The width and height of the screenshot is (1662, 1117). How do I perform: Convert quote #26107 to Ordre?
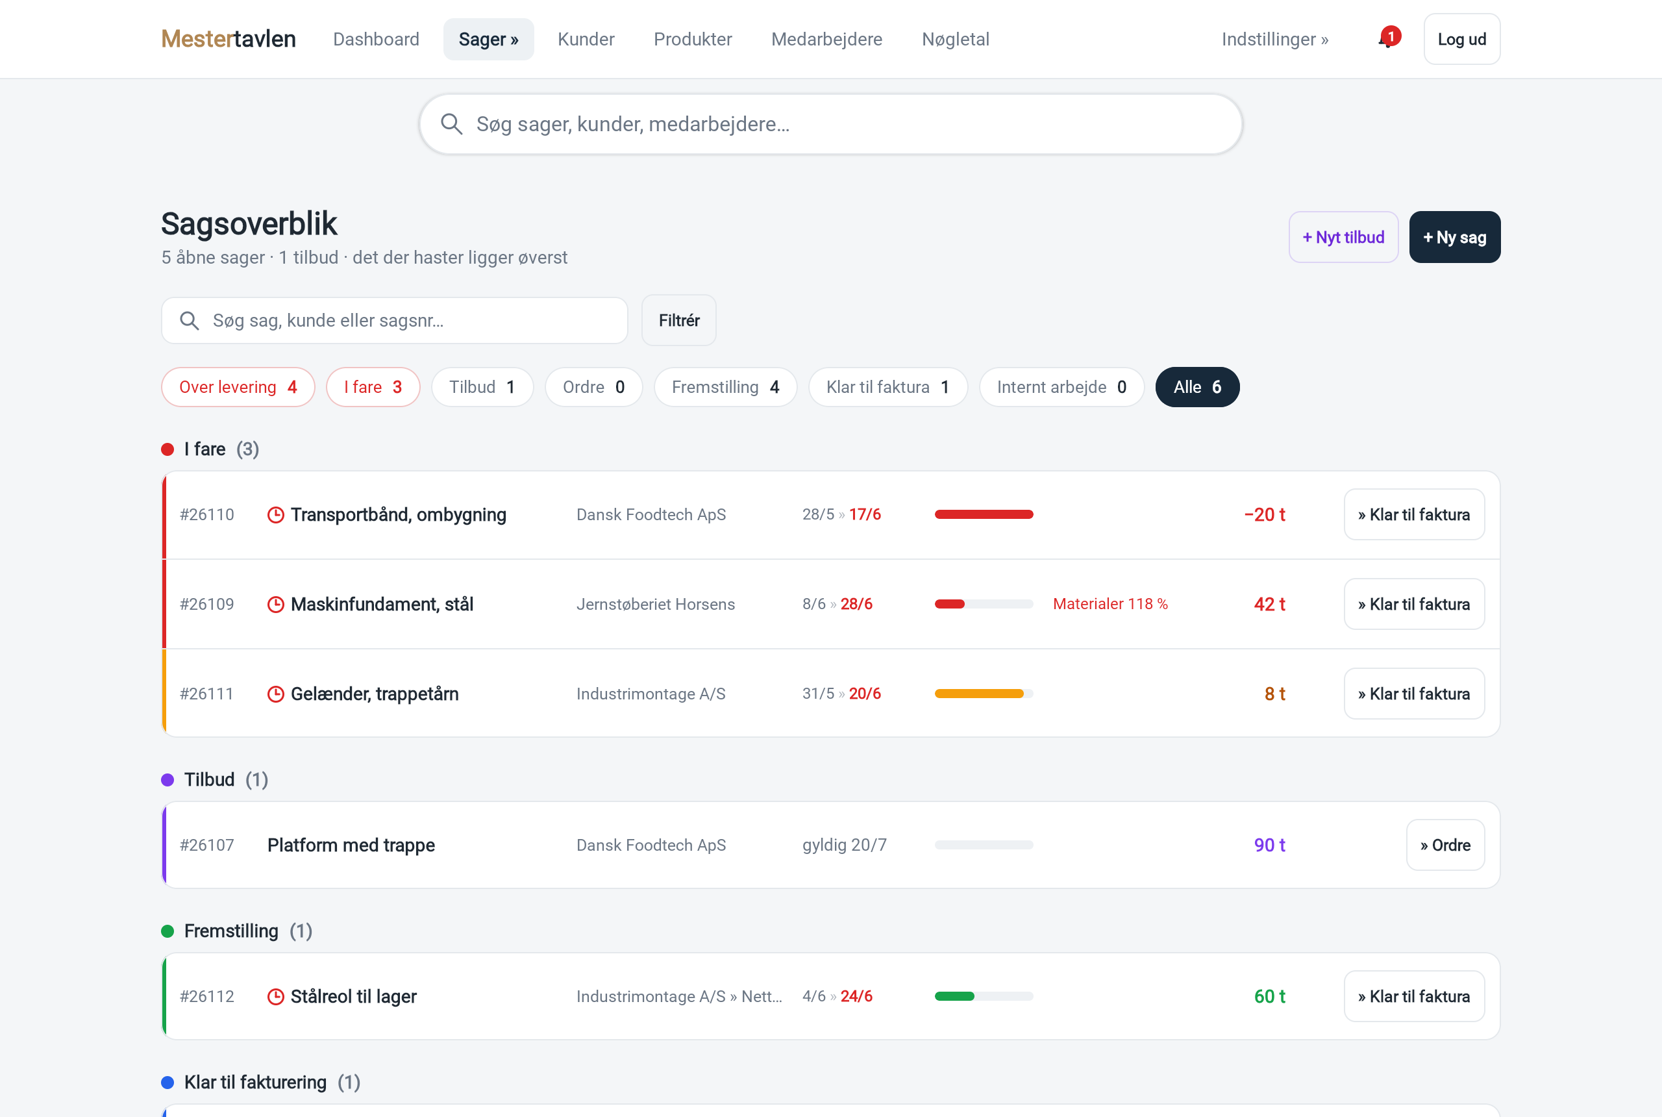1446,845
